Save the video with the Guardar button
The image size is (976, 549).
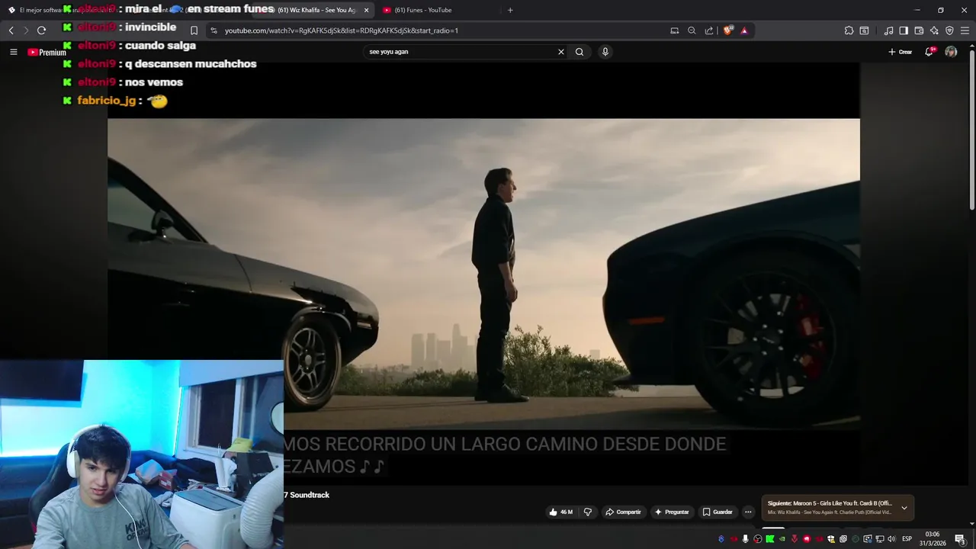tap(718, 512)
